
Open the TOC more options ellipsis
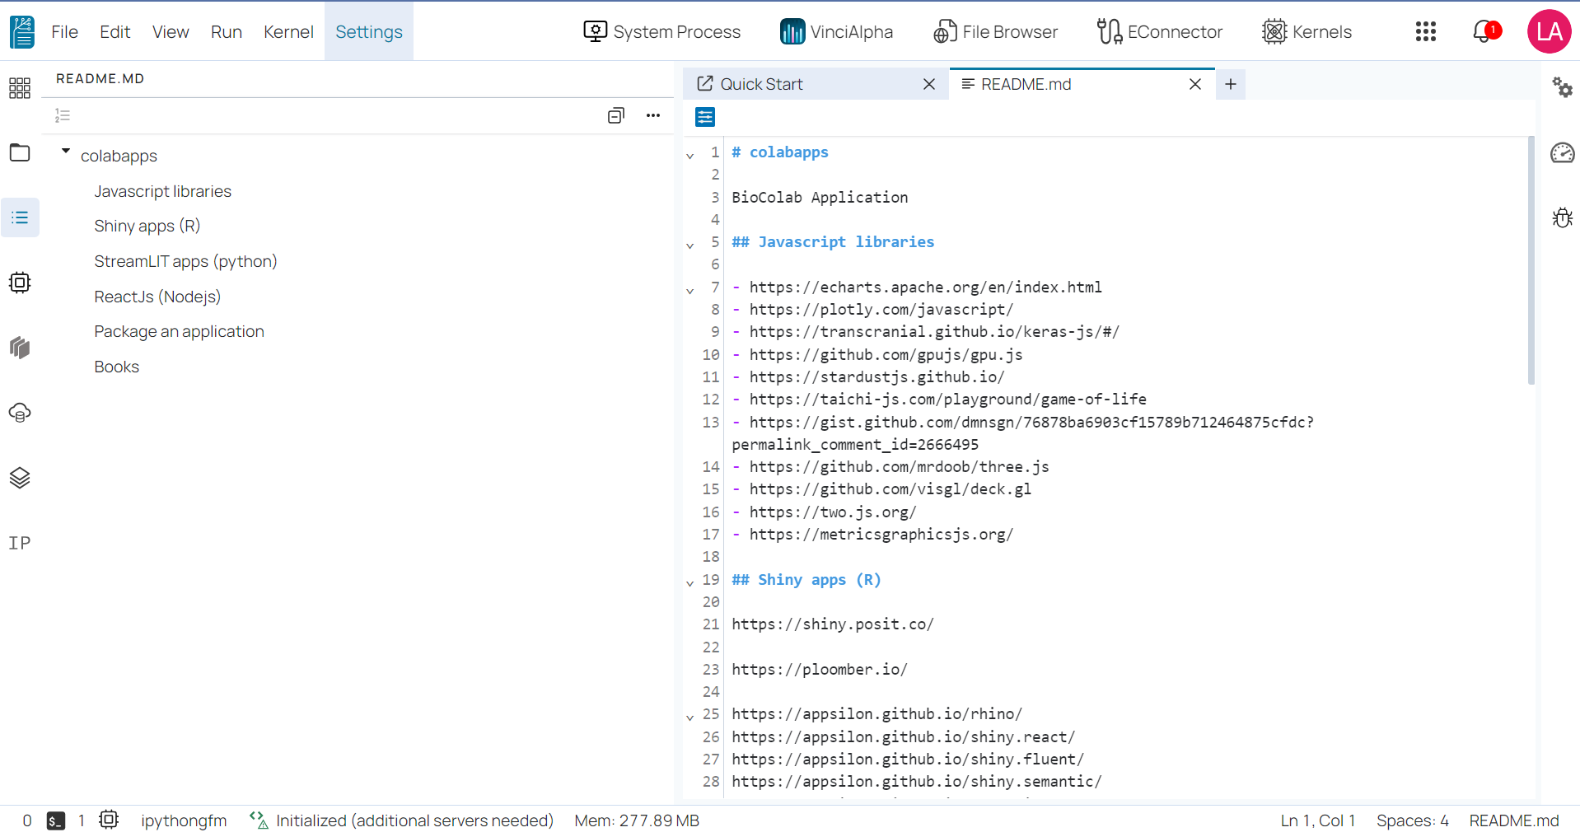653,115
